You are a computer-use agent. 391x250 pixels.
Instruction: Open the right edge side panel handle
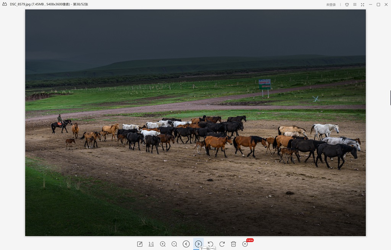(x=390, y=98)
